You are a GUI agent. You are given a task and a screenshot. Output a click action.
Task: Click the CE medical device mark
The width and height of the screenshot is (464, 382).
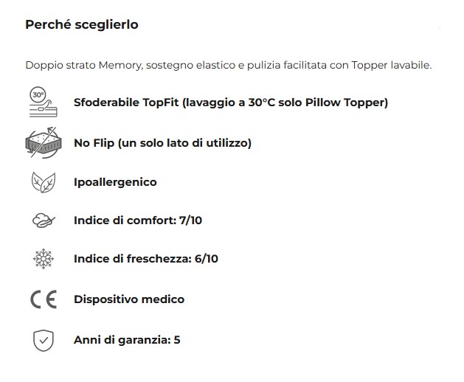pos(43,299)
